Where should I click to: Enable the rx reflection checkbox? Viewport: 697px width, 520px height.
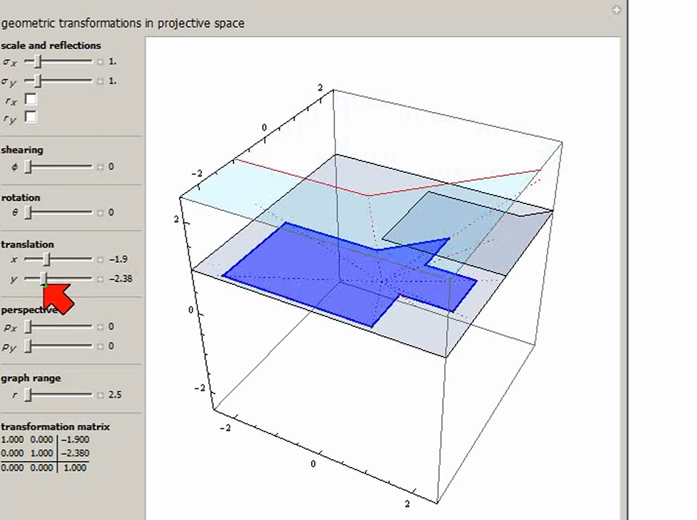pos(30,99)
